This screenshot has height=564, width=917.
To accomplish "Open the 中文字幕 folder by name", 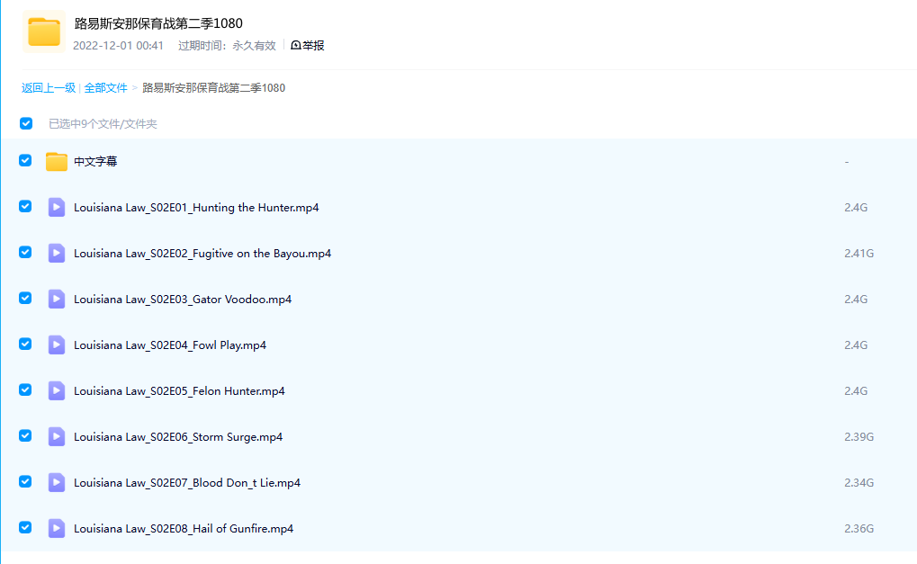I will click(95, 162).
